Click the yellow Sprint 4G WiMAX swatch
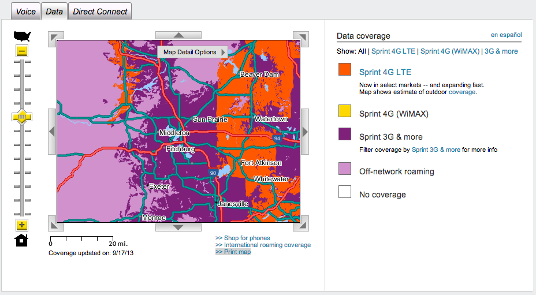536x295 pixels. tap(345, 111)
